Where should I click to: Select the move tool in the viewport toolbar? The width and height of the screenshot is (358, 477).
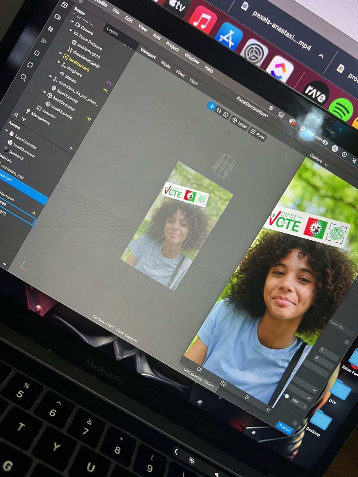(211, 106)
